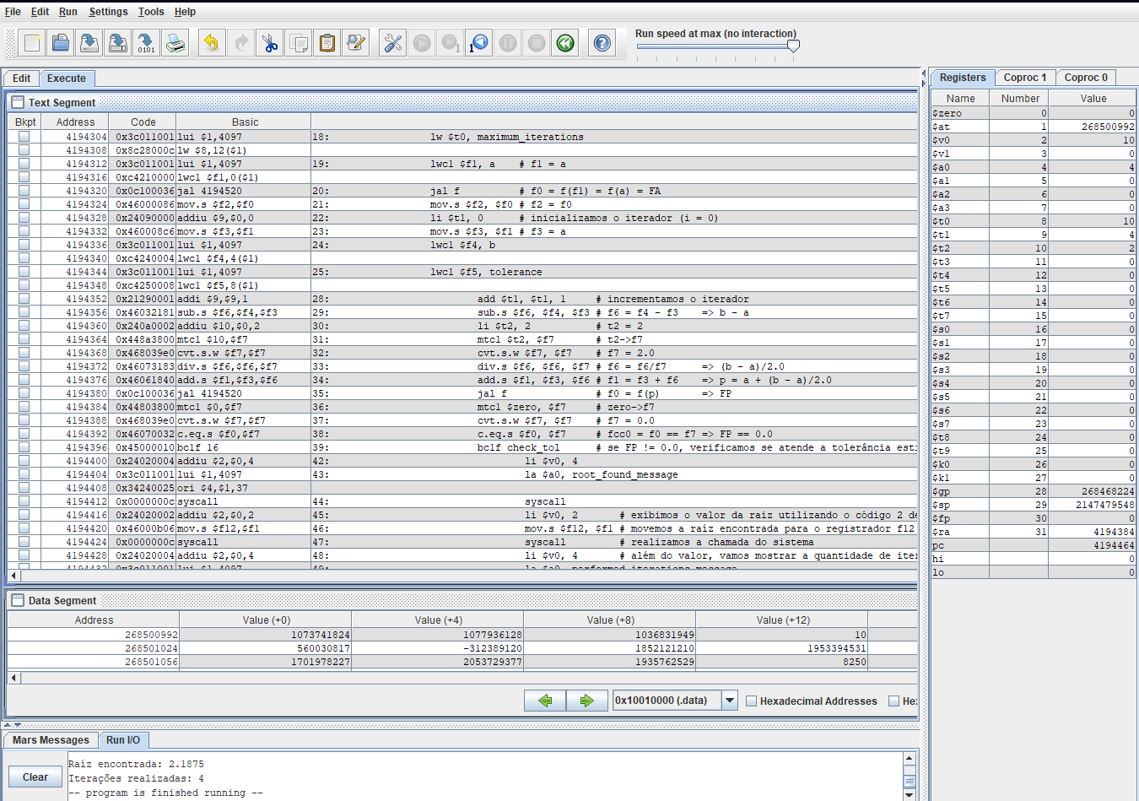Screen dimensions: 1139x801
Task: Toggle the breakpoint at address 4194336
Action: coord(24,245)
